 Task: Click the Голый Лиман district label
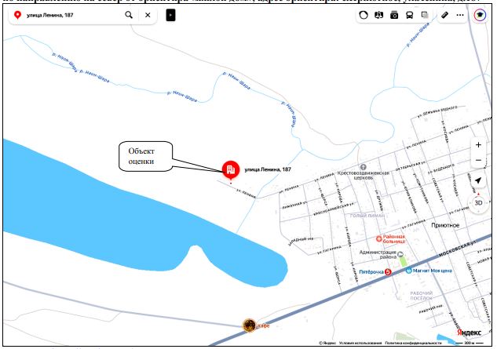pos(367,216)
